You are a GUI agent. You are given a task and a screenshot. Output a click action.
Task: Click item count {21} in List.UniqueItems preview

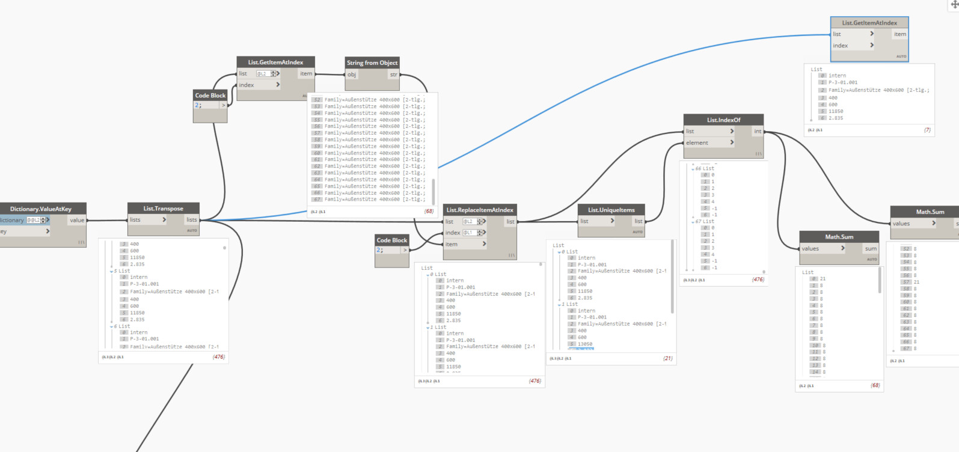(667, 358)
